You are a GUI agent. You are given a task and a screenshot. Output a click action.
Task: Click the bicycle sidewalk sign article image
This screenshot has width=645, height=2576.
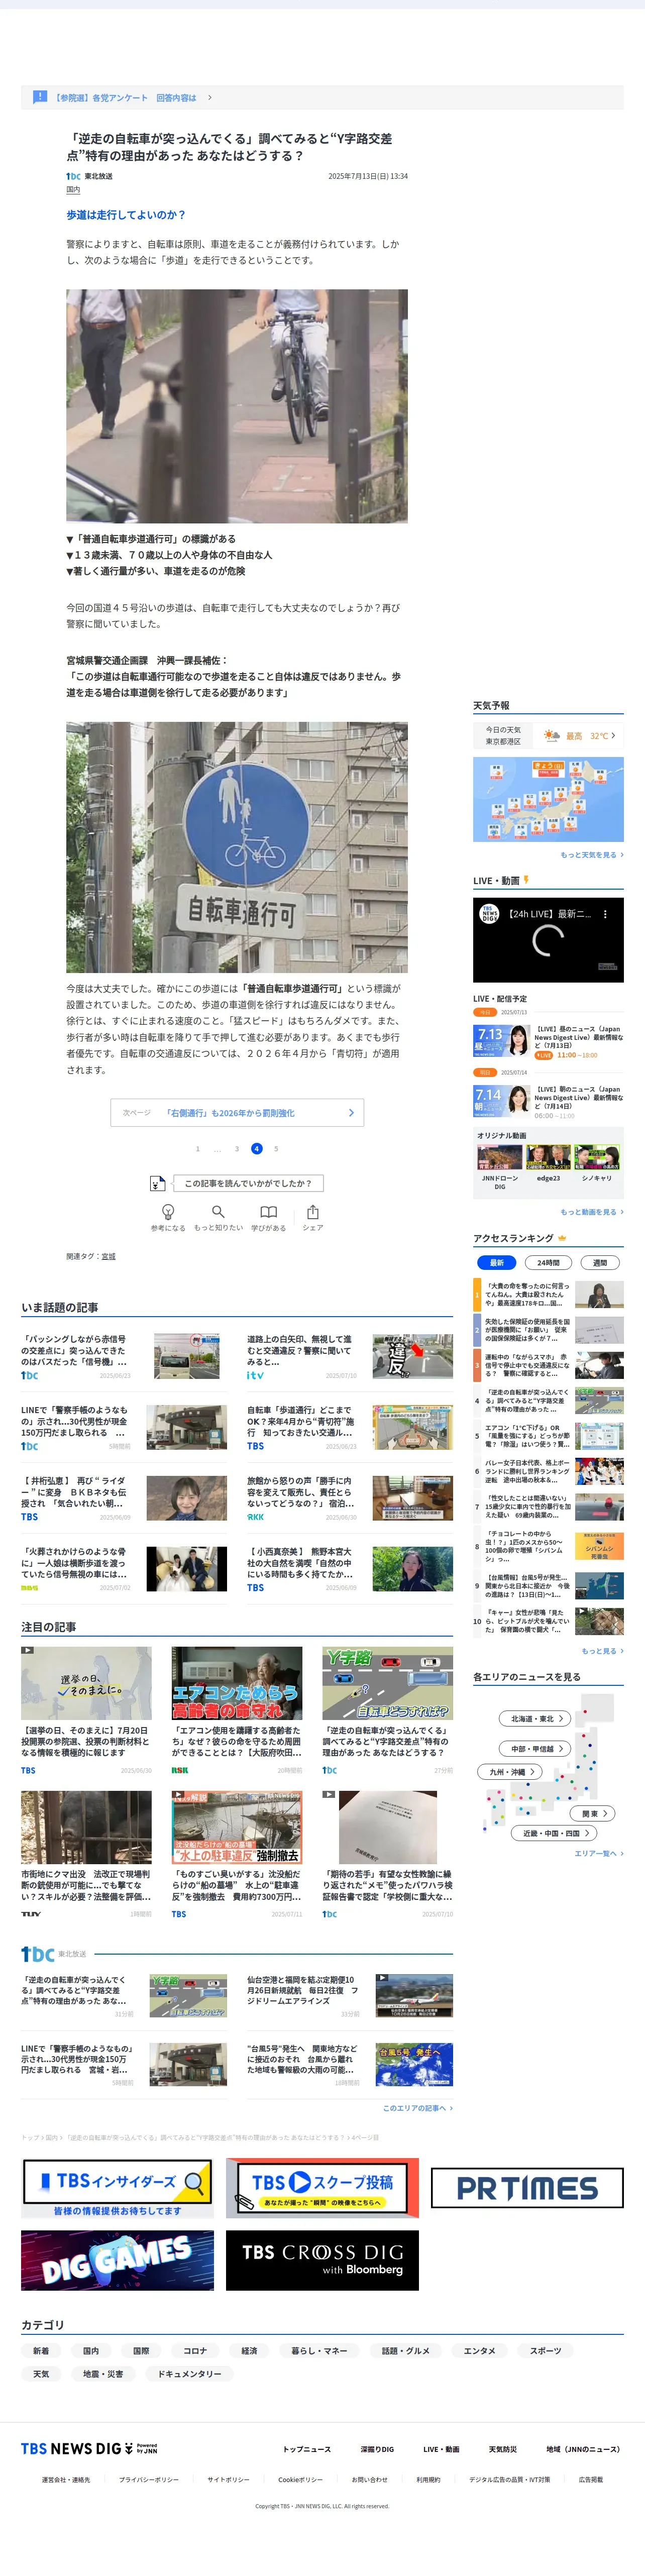click(x=237, y=847)
